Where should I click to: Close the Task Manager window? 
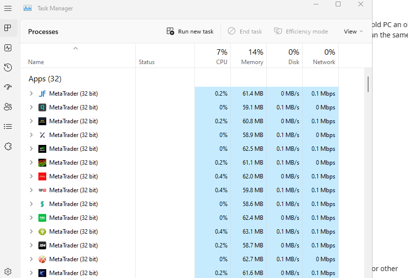[x=361, y=4]
